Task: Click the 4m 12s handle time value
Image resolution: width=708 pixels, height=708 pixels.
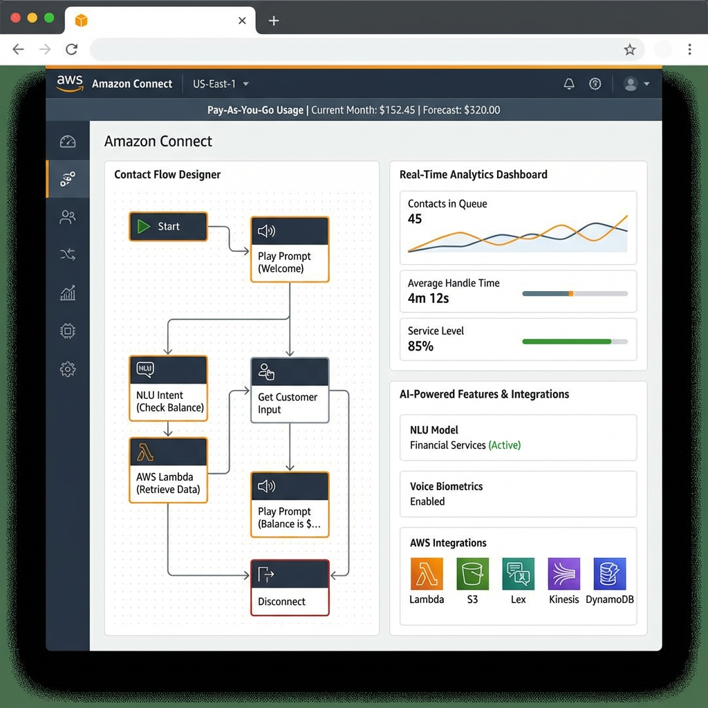Action: tap(428, 299)
